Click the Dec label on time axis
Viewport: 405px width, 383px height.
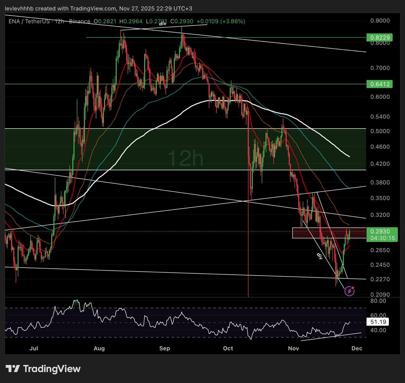(x=357, y=348)
